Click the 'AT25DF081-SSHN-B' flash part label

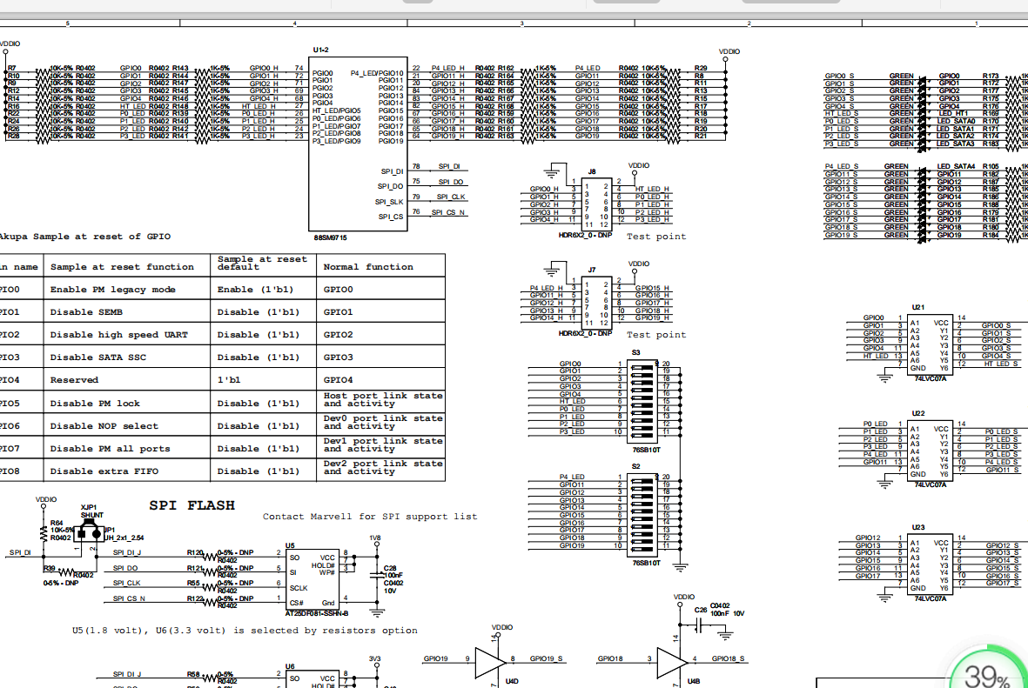tap(318, 613)
